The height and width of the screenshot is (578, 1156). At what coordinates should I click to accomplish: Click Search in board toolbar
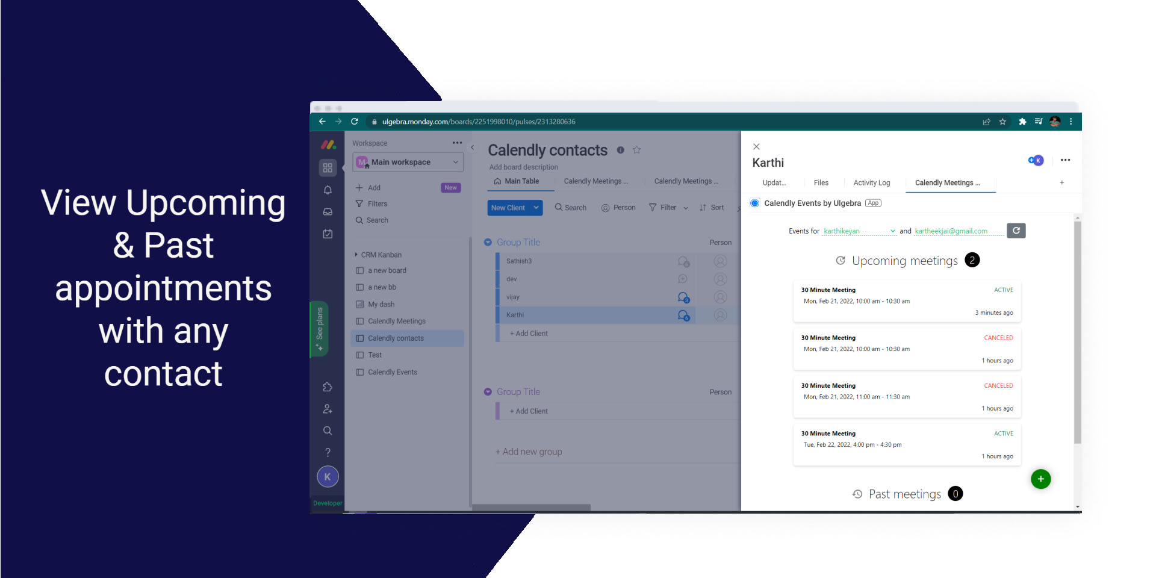pos(571,208)
